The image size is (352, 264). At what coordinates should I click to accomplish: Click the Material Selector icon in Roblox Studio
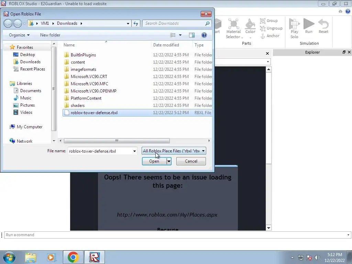pyautogui.click(x=233, y=29)
